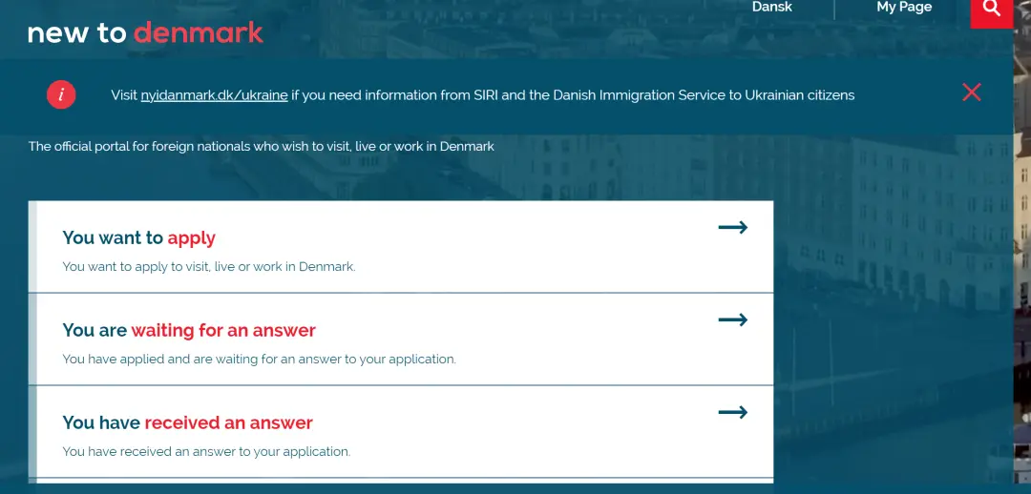
Task: Follow the nyidanmark.dk/ukraine link
Action: coord(214,95)
